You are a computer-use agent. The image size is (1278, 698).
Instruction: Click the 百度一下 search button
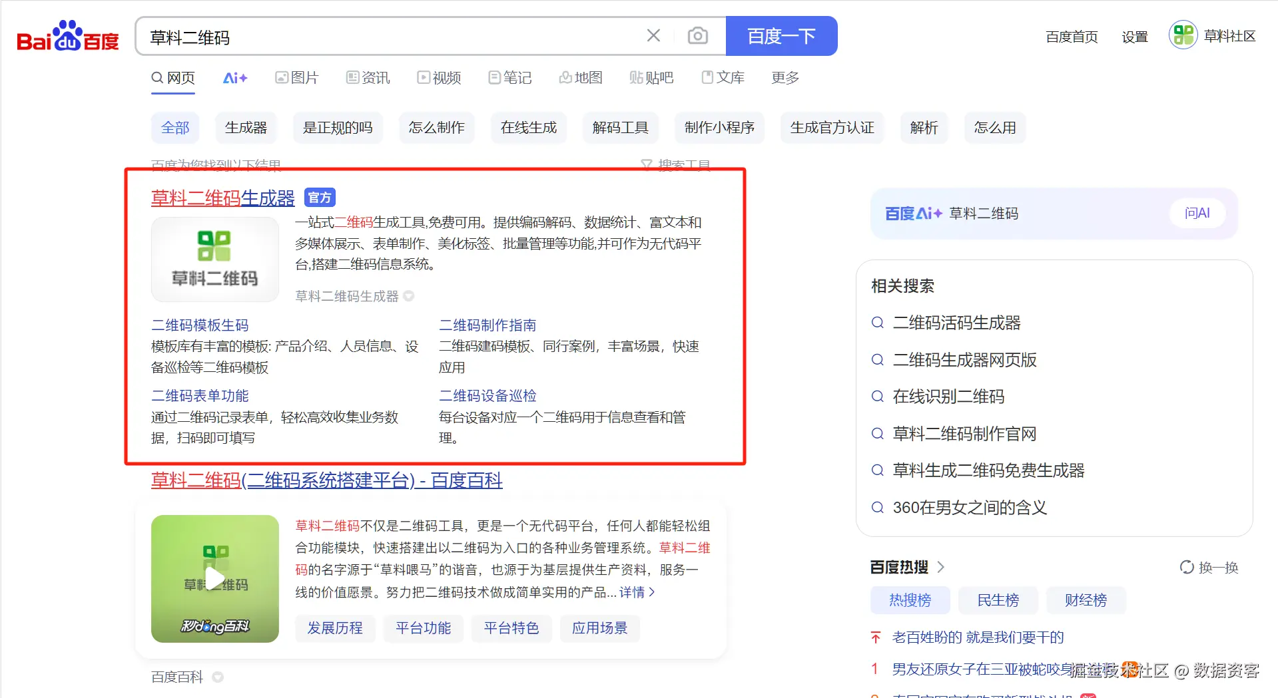coord(781,36)
